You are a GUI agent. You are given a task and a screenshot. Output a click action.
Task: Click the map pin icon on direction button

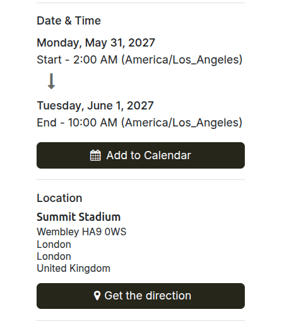pyautogui.click(x=97, y=296)
